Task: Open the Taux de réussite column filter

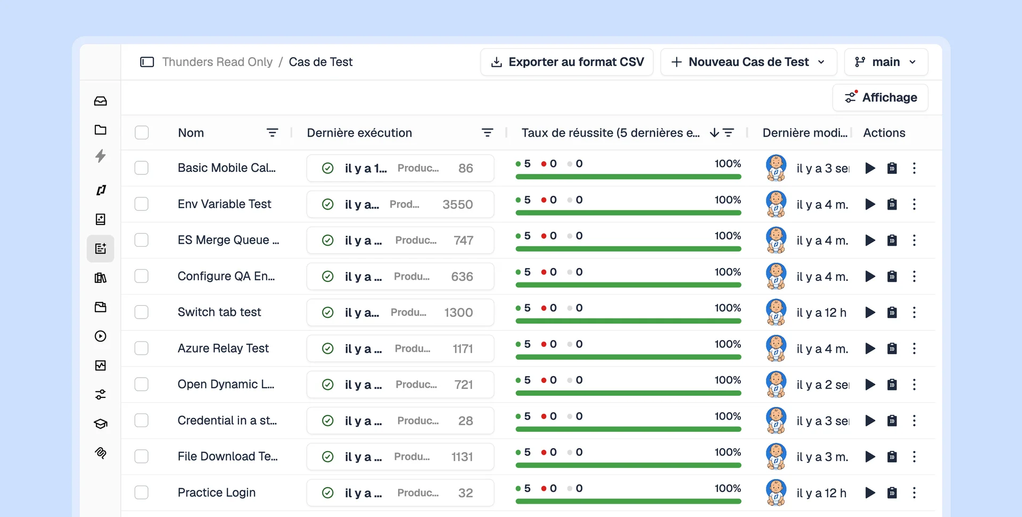Action: 729,132
